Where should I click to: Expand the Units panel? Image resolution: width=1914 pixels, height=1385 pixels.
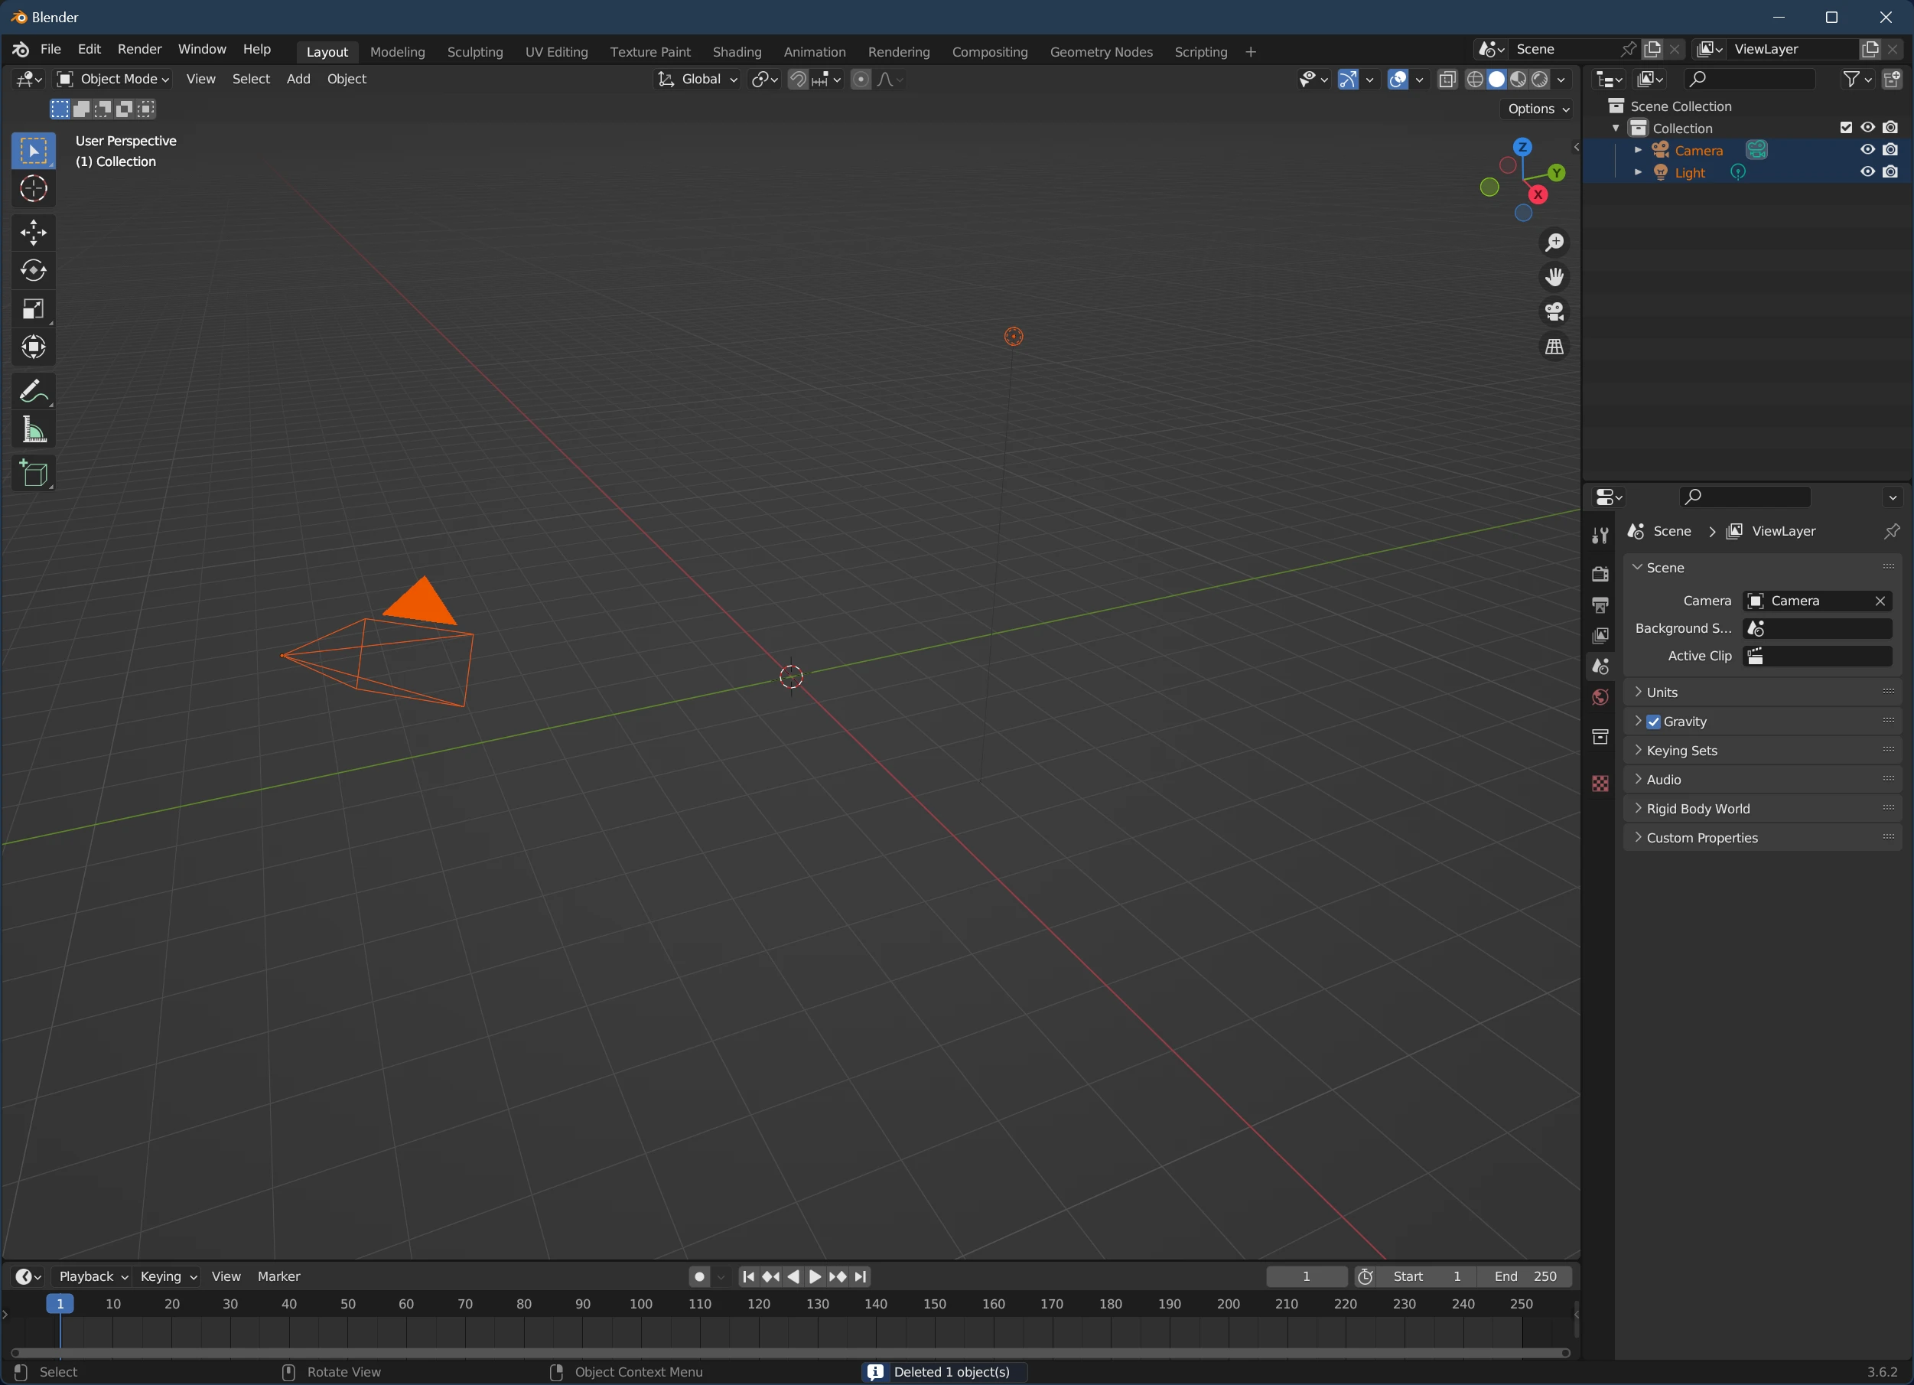coord(1662,692)
